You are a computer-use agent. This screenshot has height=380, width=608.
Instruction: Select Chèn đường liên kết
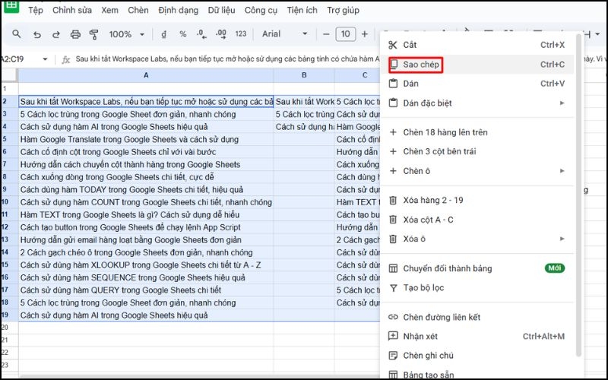click(x=477, y=317)
